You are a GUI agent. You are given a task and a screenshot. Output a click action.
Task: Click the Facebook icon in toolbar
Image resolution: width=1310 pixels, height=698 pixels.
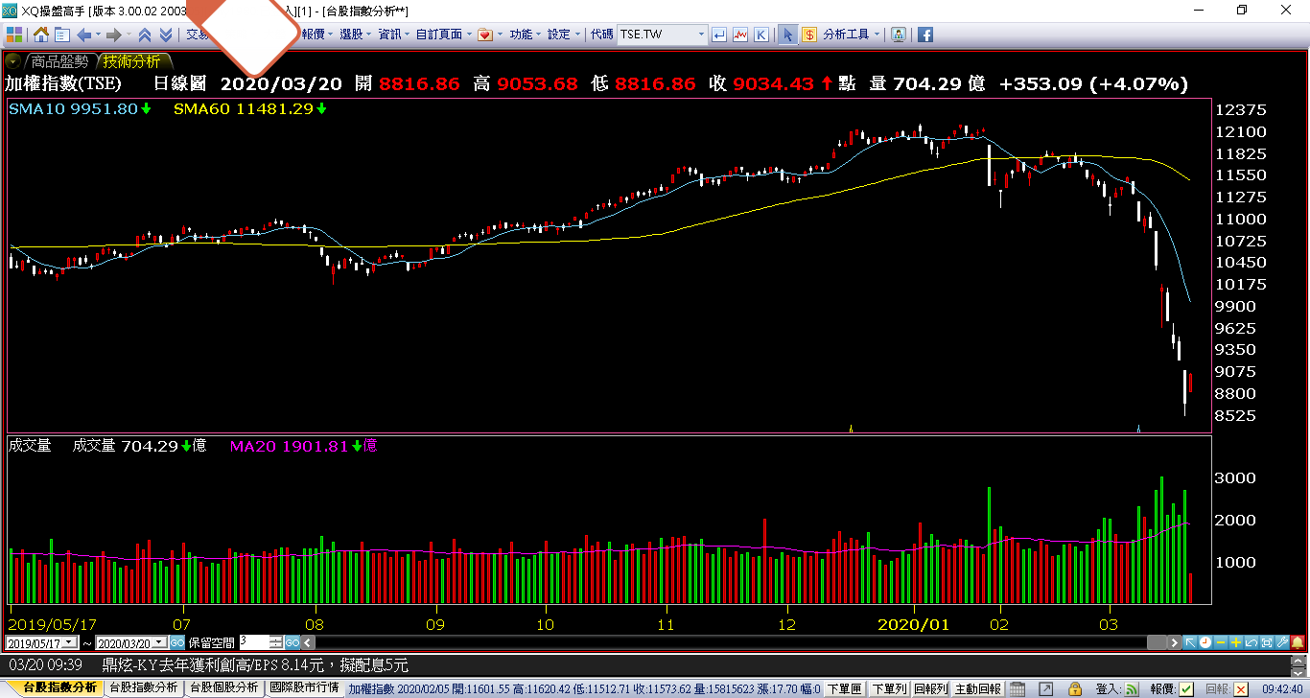(x=925, y=35)
